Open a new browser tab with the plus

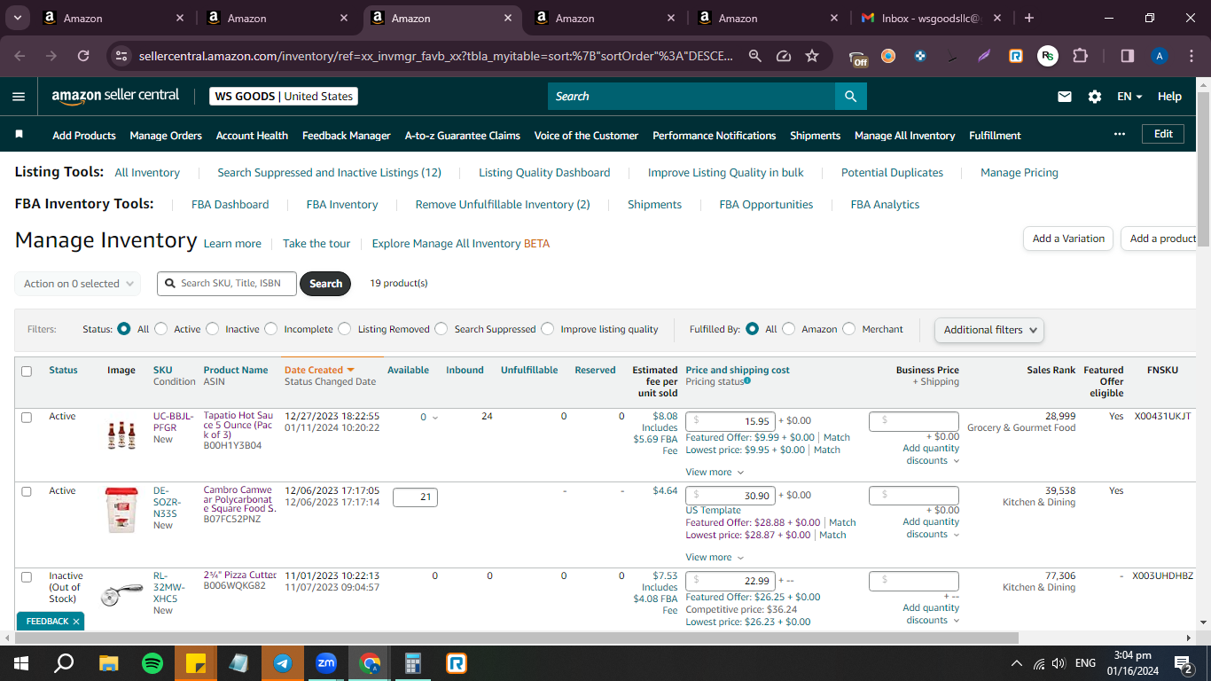click(1028, 18)
